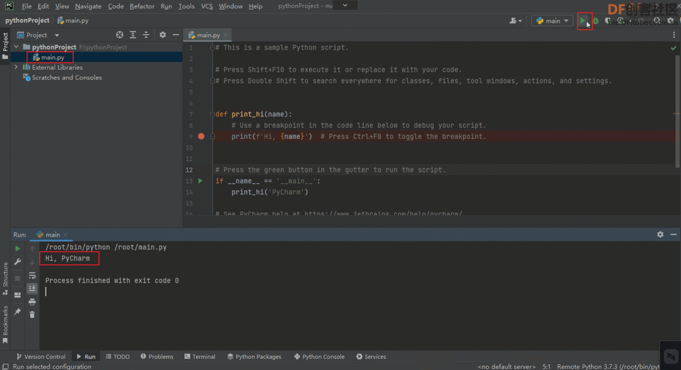Fold the comment block at line 1

(x=212, y=48)
